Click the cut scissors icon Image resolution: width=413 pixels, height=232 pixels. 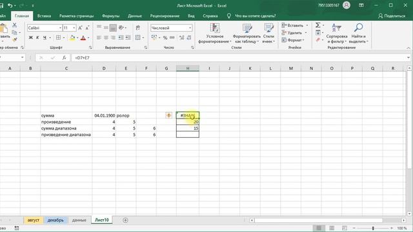click(15, 25)
